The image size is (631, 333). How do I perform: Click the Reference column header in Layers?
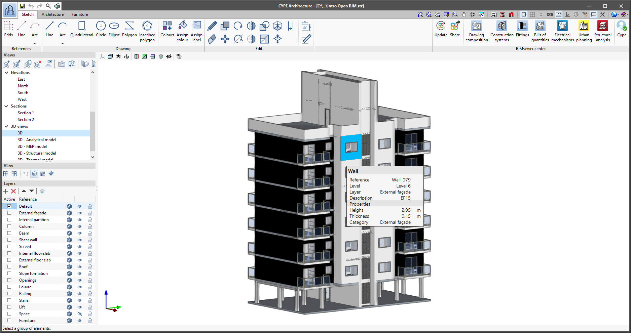tap(40, 199)
